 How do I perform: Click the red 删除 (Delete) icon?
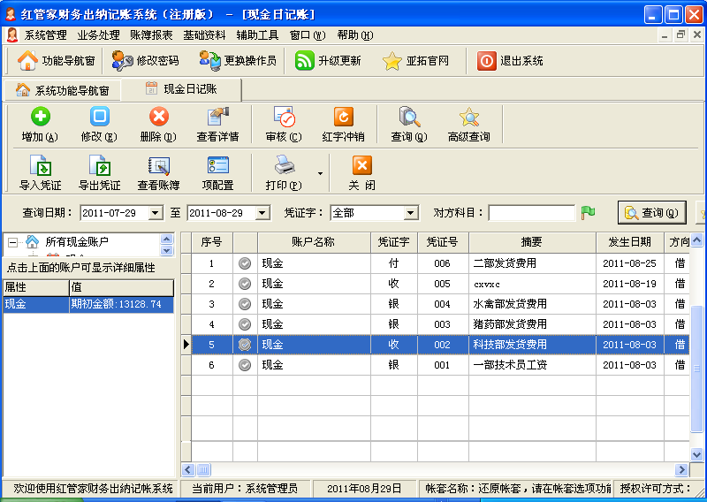(x=158, y=117)
